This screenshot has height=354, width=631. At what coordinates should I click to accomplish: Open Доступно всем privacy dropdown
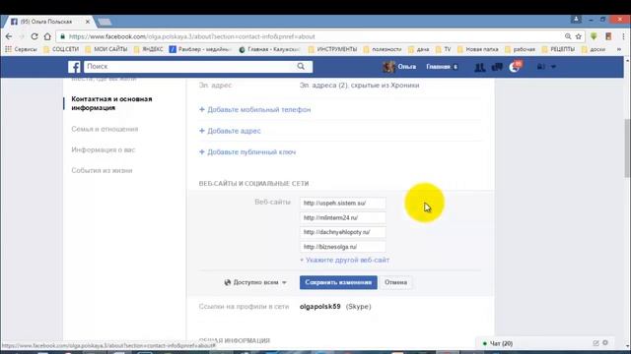pyautogui.click(x=255, y=282)
